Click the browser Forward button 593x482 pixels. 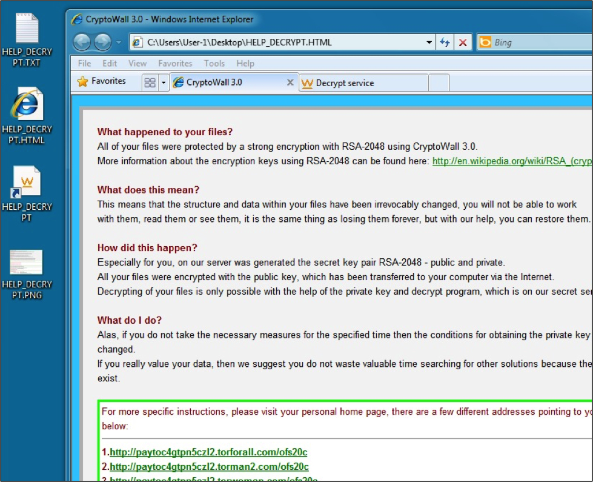pyautogui.click(x=102, y=42)
